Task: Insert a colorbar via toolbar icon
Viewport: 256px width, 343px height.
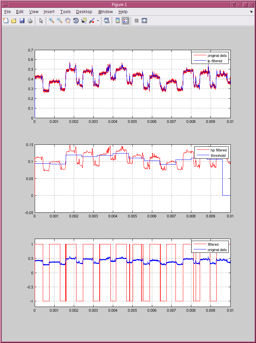Action: [118, 21]
